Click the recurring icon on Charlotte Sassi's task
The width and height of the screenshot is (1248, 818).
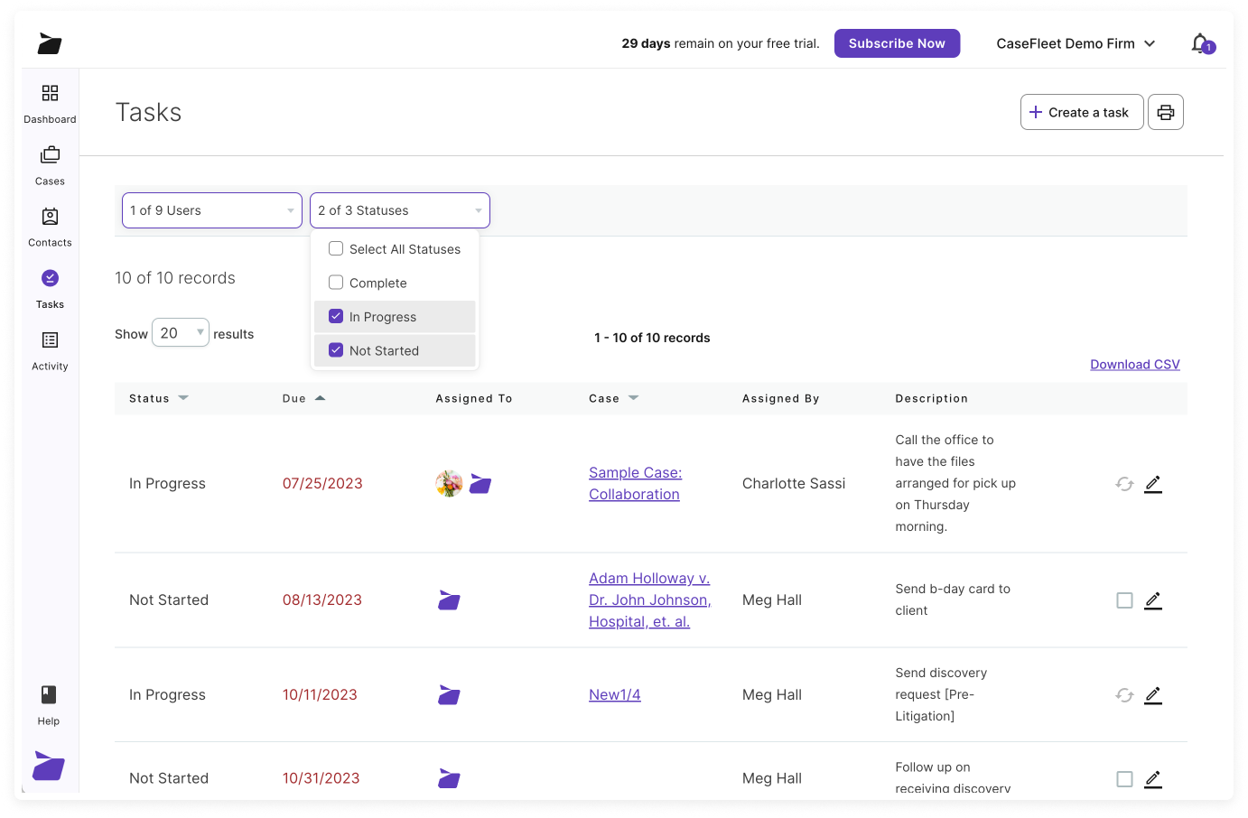click(x=1123, y=483)
